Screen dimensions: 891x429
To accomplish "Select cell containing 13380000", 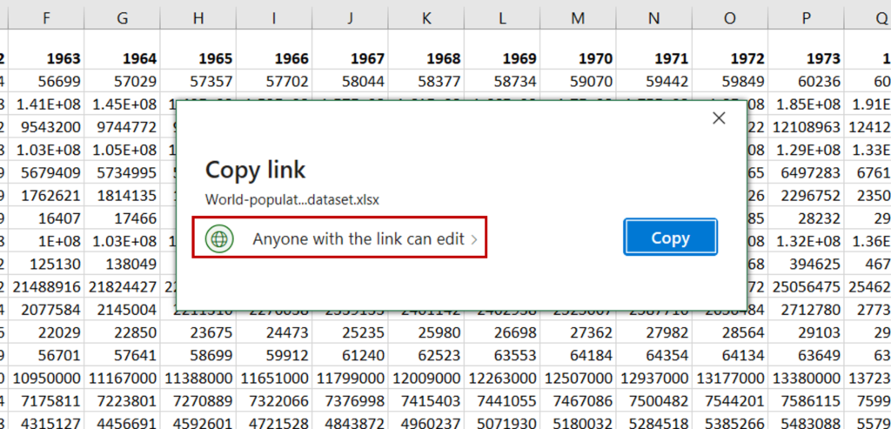I will pyautogui.click(x=807, y=378).
